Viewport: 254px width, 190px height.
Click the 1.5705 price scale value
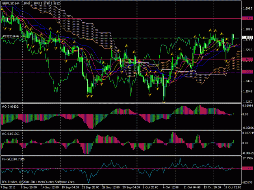coord(247,50)
